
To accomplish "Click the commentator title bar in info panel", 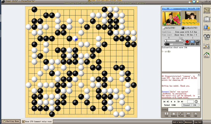I will pos(181,9).
